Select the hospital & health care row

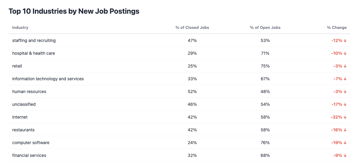click(34, 54)
